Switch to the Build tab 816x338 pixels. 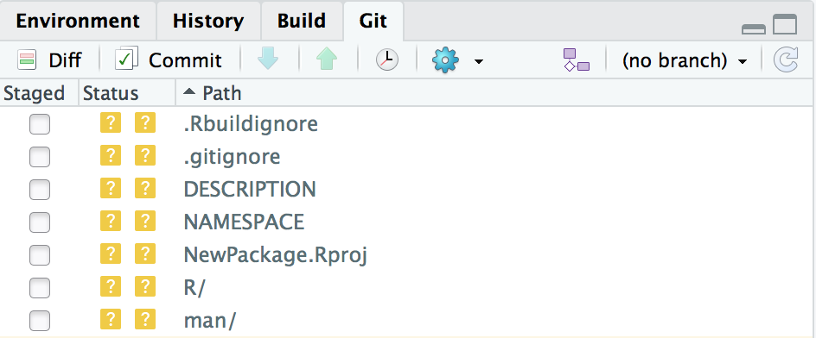pos(302,21)
